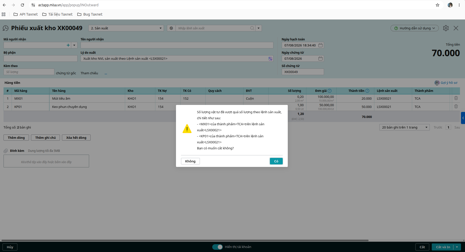Image resolution: width=465 pixels, height=252 pixels.
Task: Click the trash icon on KP01 row
Action: click(456, 107)
